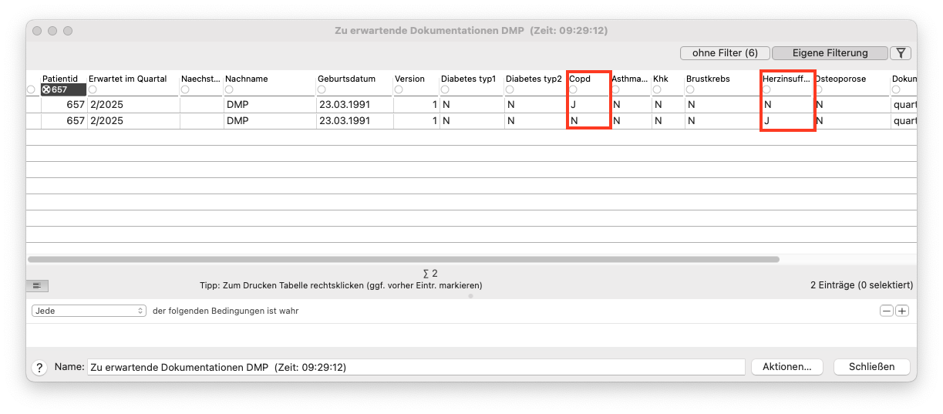Activate the Eigene Filterung toggle
943x414 pixels.
(830, 53)
